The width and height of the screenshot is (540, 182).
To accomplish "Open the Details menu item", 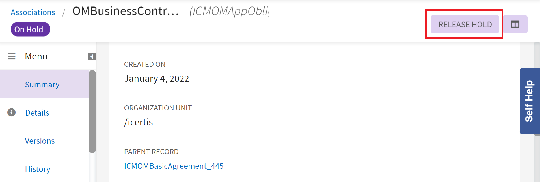I will [37, 113].
